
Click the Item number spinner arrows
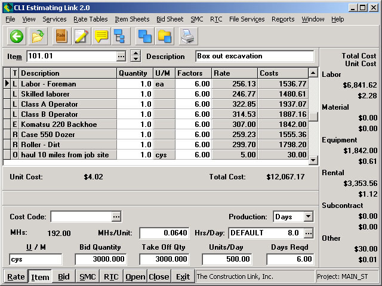135,57
